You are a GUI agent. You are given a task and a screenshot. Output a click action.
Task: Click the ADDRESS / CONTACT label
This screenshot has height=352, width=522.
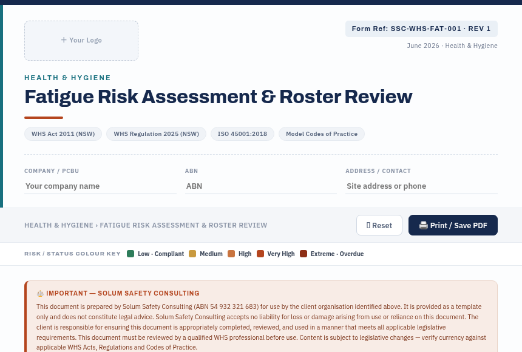tap(378, 171)
